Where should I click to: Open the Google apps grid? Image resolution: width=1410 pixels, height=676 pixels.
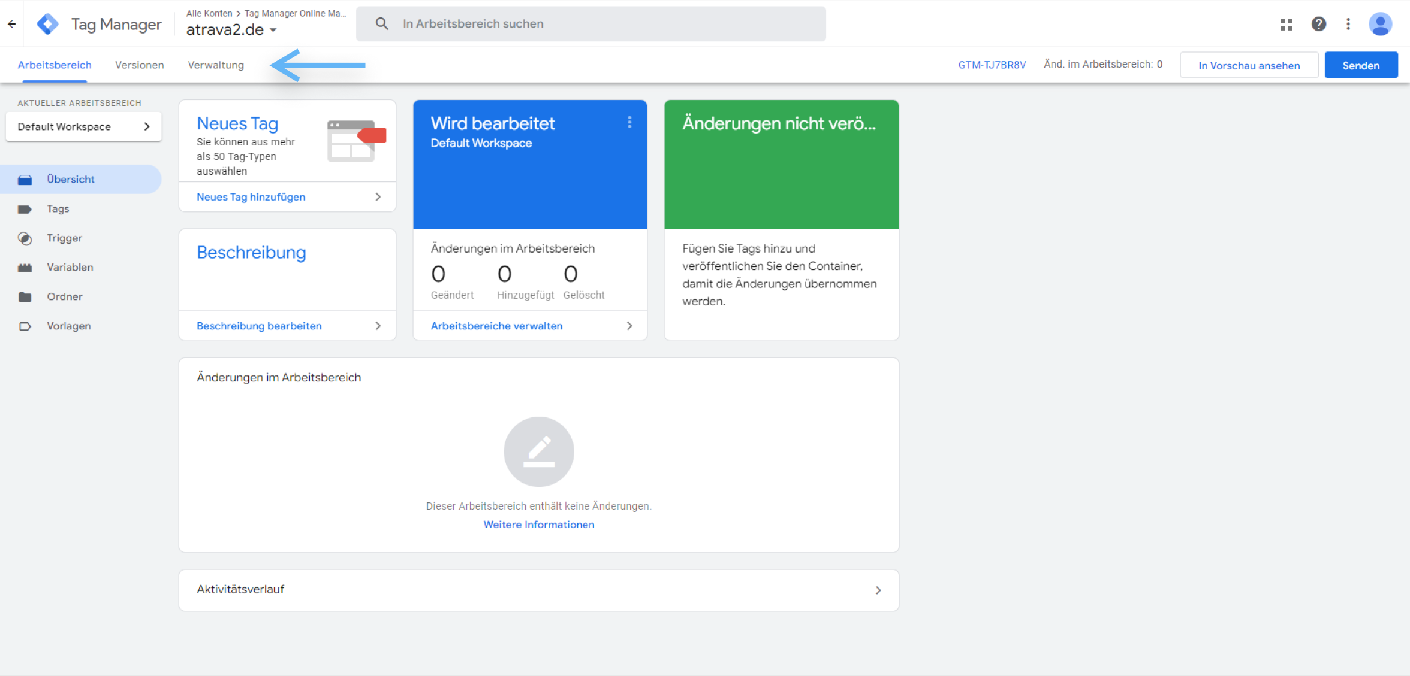1287,23
